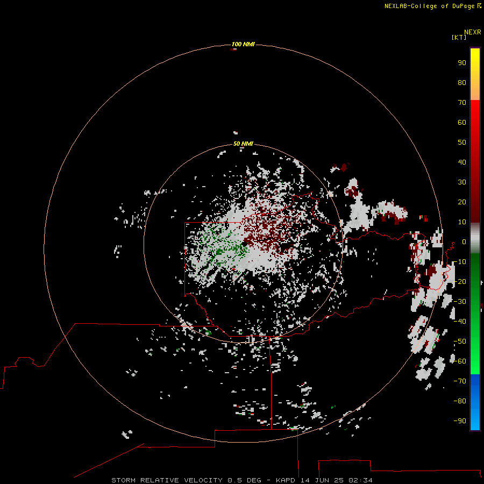Screen dimensions: 484x484
Task: Click the -80 value on velocity scale
Action: point(460,401)
